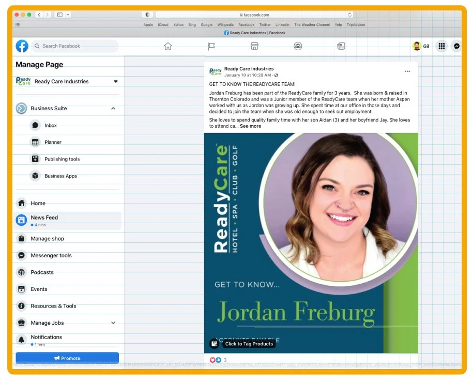Open the post's three-dot options menu
The image size is (473, 379).
tap(407, 71)
